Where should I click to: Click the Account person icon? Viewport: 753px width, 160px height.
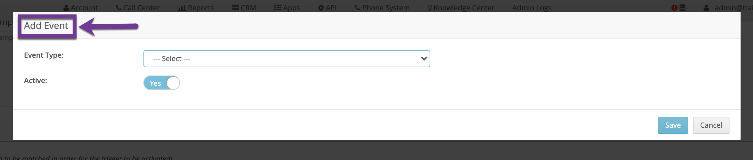pyautogui.click(x=67, y=8)
